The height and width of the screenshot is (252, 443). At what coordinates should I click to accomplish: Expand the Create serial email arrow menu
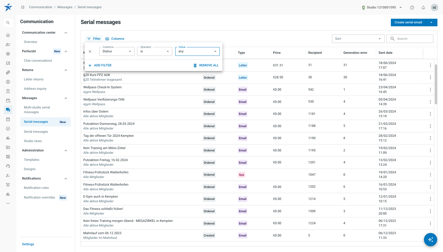click(x=432, y=23)
